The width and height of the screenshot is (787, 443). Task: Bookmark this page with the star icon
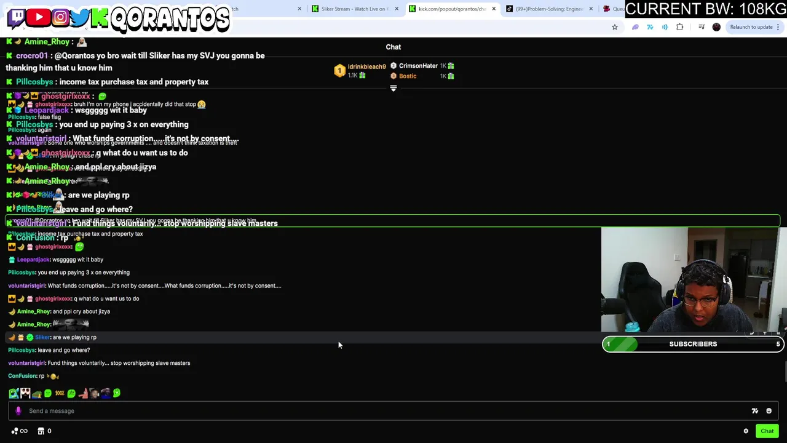tap(614, 27)
